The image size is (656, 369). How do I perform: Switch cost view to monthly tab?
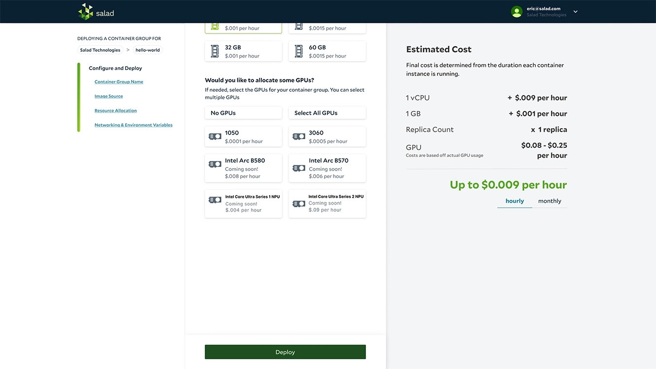pos(549,201)
